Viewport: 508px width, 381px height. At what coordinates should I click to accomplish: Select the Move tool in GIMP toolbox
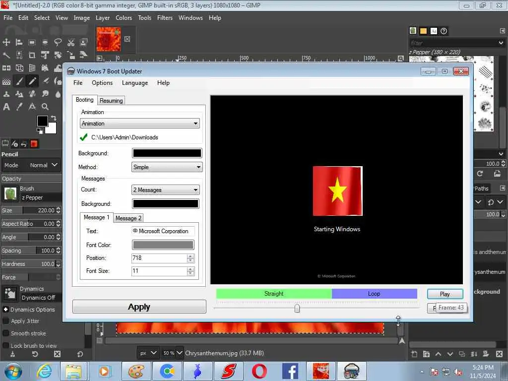point(6,42)
